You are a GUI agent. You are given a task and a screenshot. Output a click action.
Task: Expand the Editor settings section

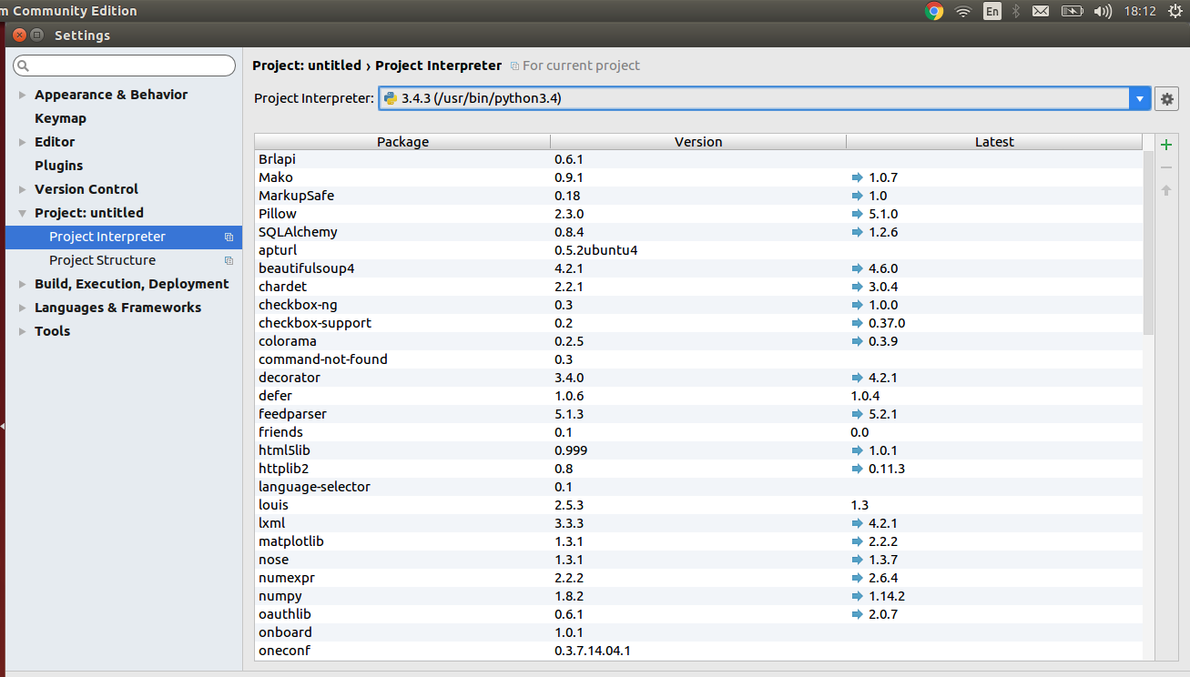point(23,142)
